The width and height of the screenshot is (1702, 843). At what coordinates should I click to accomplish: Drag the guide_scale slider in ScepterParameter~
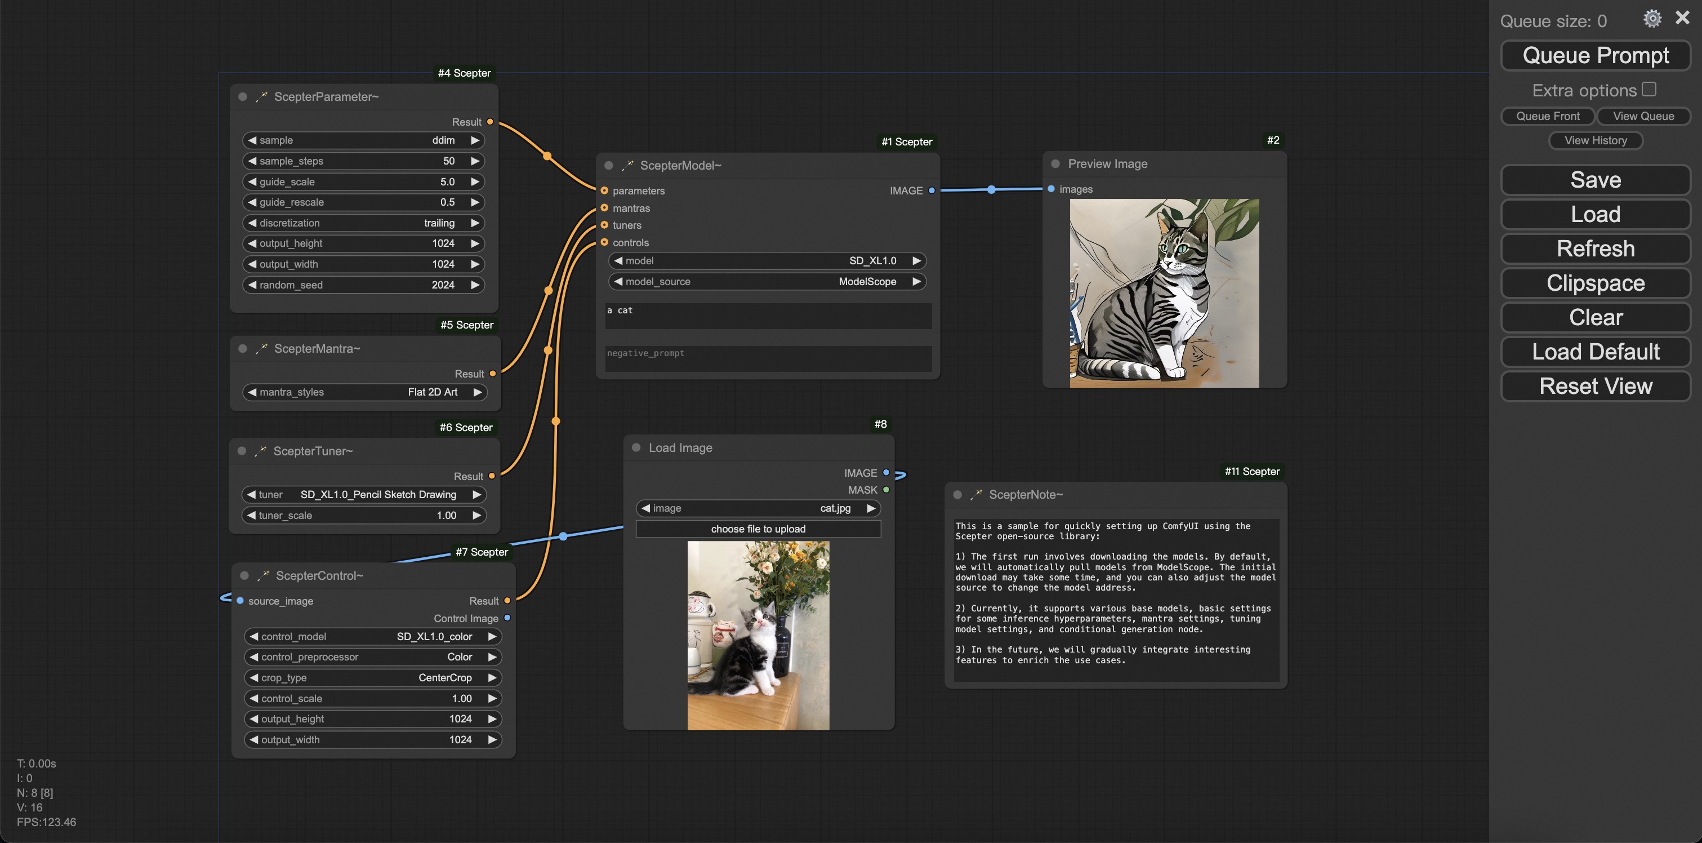(x=364, y=181)
